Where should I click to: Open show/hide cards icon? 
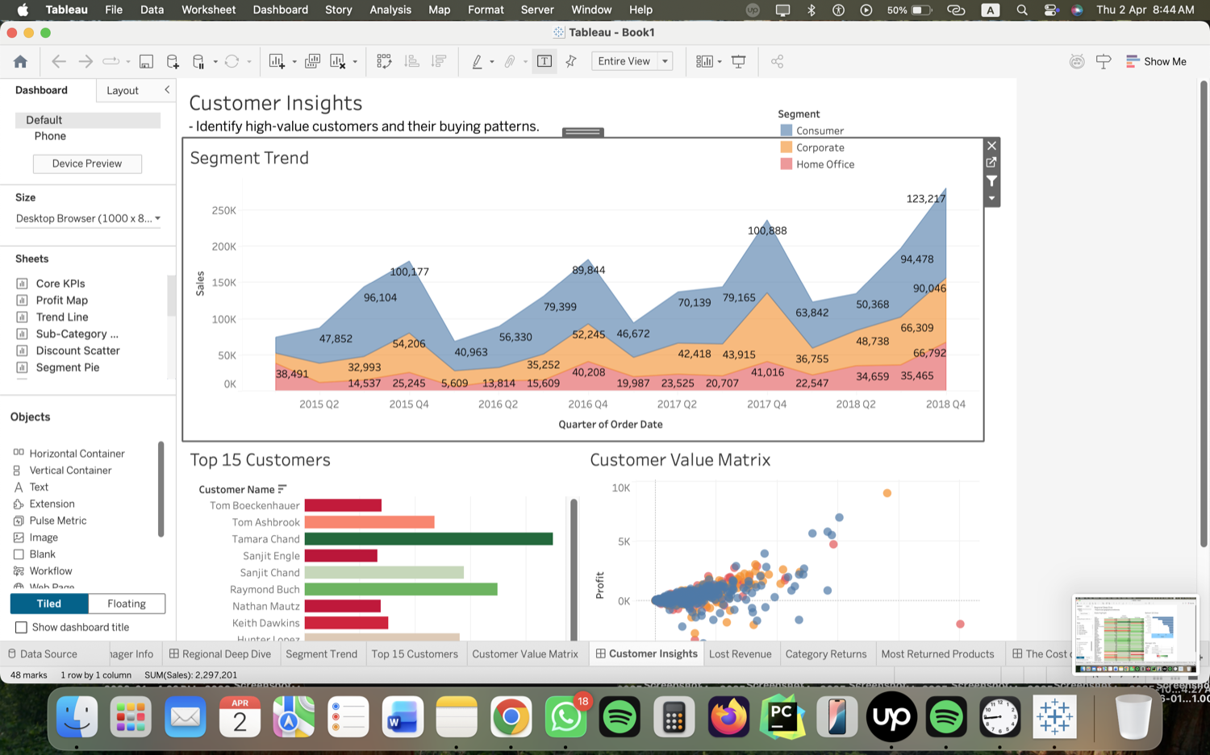click(704, 61)
